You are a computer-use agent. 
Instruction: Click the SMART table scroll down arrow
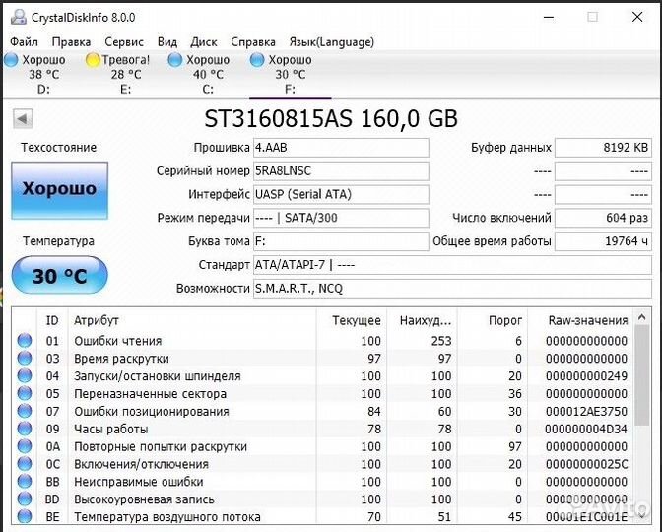click(x=642, y=516)
